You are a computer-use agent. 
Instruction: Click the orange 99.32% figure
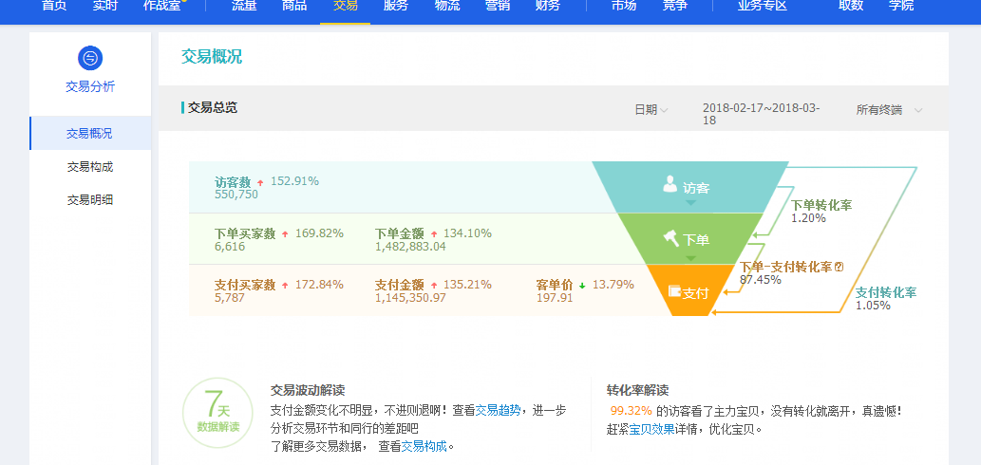pyautogui.click(x=632, y=411)
